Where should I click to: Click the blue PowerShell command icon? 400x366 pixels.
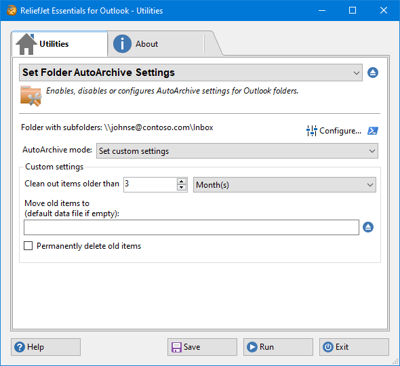[x=373, y=131]
